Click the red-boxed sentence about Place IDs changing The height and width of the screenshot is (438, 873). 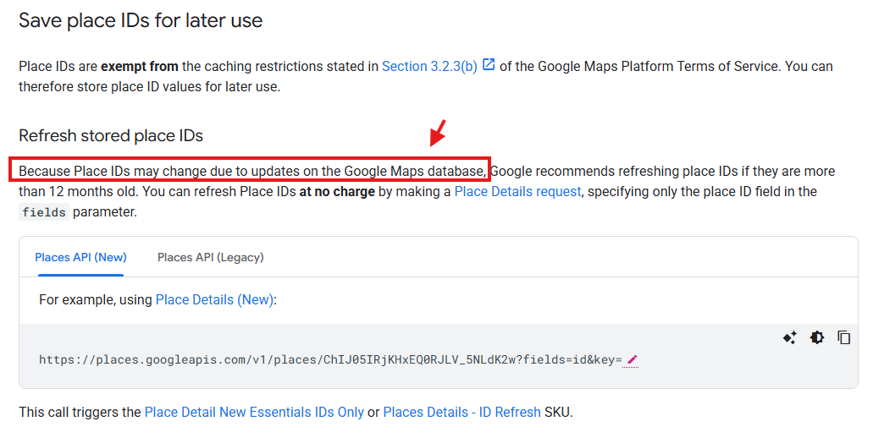pyautogui.click(x=253, y=171)
